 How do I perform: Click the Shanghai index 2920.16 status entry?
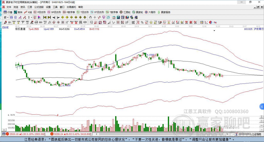26,134
